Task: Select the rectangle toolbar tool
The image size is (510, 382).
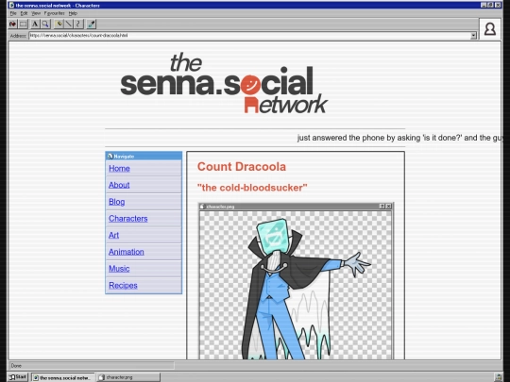Action: click(23, 24)
